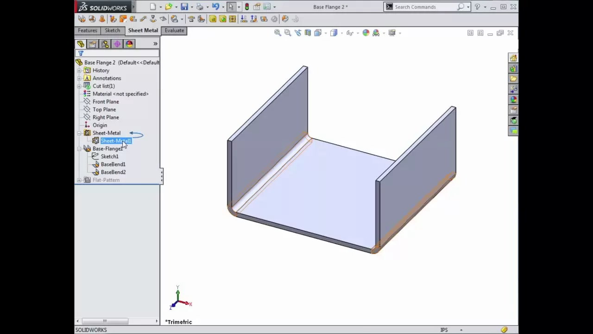Click the Convert to Sheet Metal icon
The image size is (593, 334).
[92, 19]
